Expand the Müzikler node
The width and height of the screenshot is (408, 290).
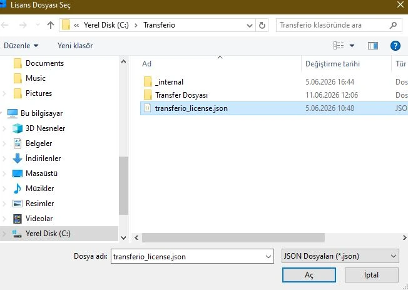pyautogui.click(x=4, y=189)
